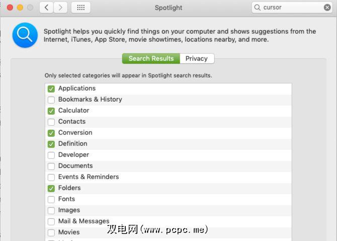Switch to the Privacy tab

click(x=196, y=58)
